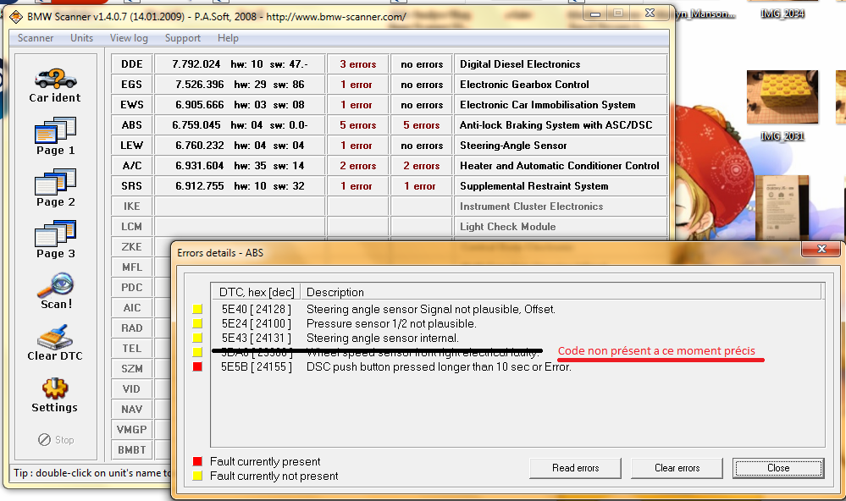The image size is (846, 501).
Task: Select DSC push button pressed error description
Action: click(439, 366)
